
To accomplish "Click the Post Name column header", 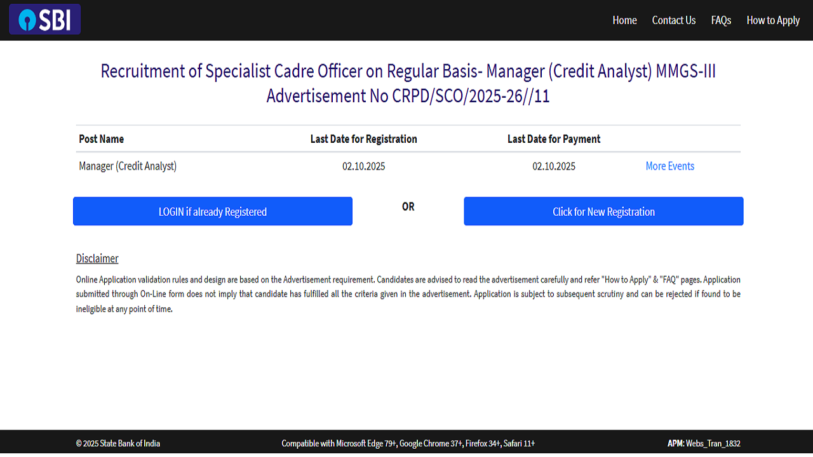I will point(101,139).
